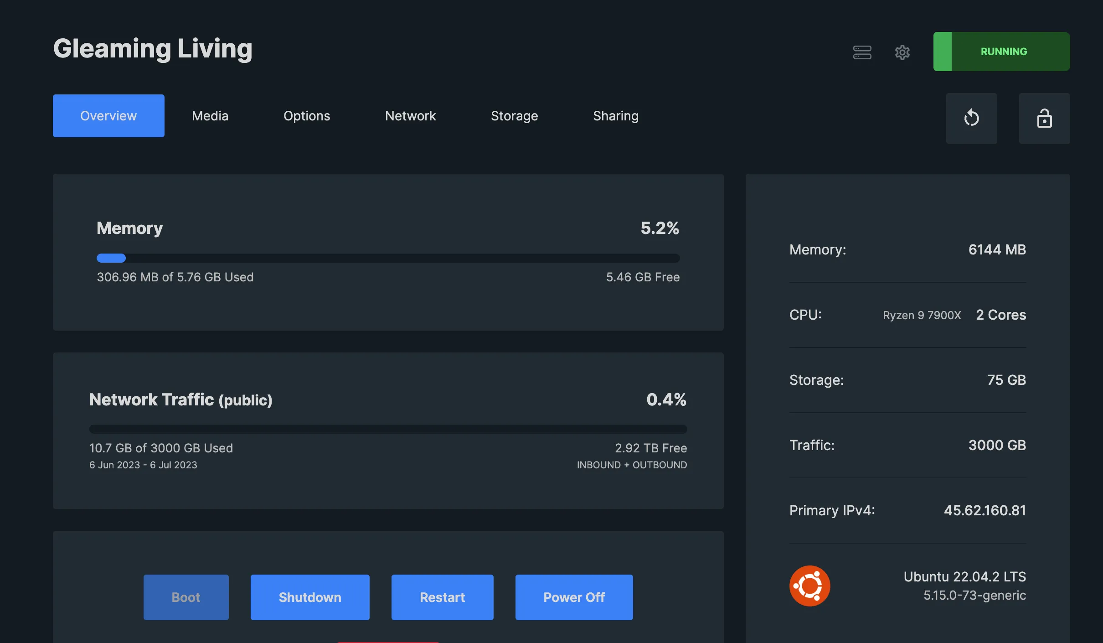Image resolution: width=1103 pixels, height=643 pixels.
Task: Click the RUNNING status button
Action: (x=1003, y=51)
